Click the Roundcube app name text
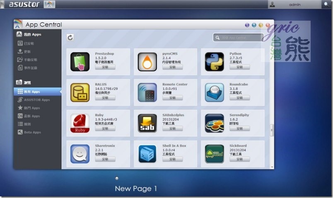 pos(239,84)
